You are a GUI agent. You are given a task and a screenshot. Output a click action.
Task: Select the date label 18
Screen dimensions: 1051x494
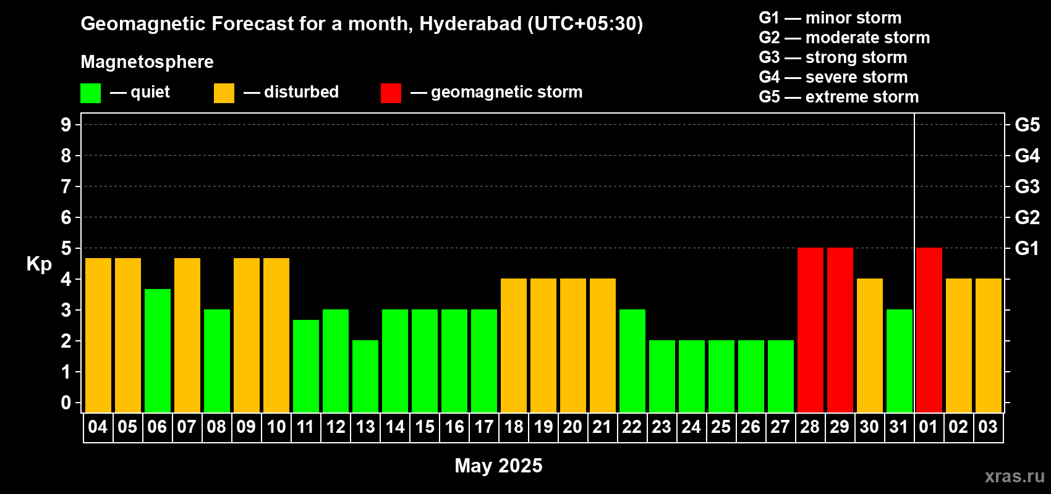(513, 427)
